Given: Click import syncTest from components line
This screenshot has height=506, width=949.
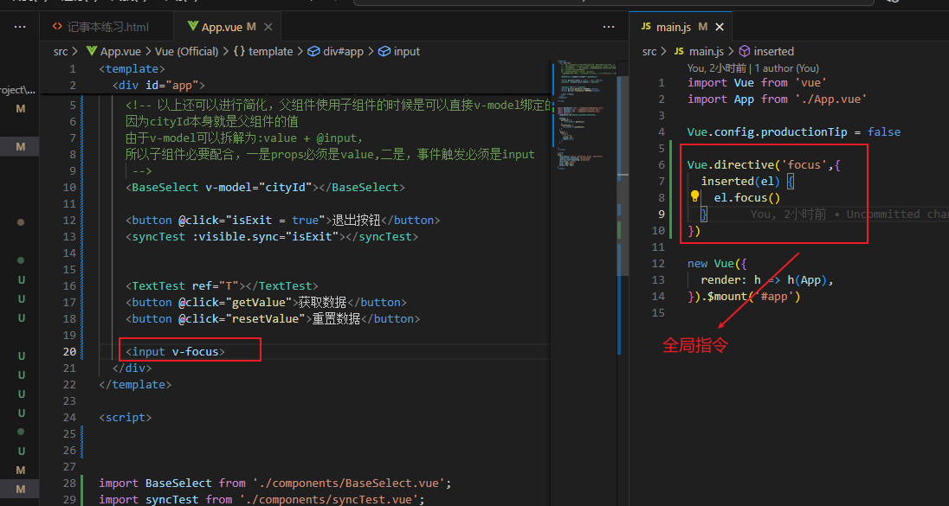Looking at the screenshot, I should [x=262, y=499].
